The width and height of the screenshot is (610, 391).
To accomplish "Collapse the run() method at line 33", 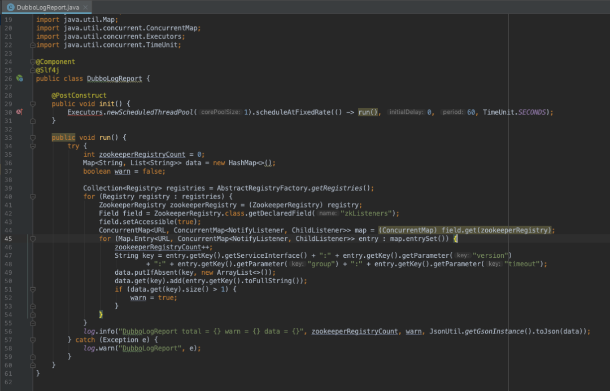I will 33,138.
